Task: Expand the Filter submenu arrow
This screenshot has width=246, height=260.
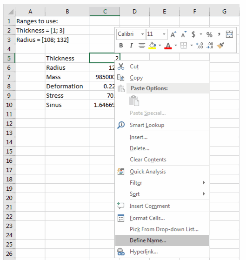Action: pyautogui.click(x=204, y=183)
